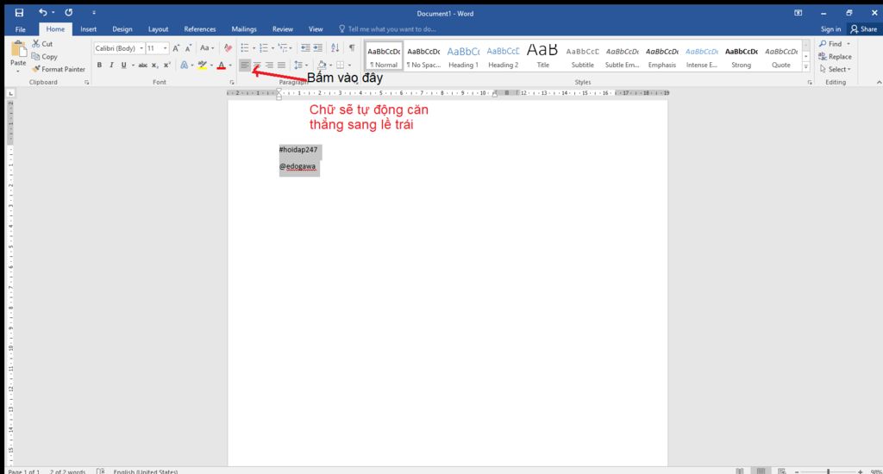Clear all formatting from selection
The width and height of the screenshot is (883, 474).
(228, 48)
